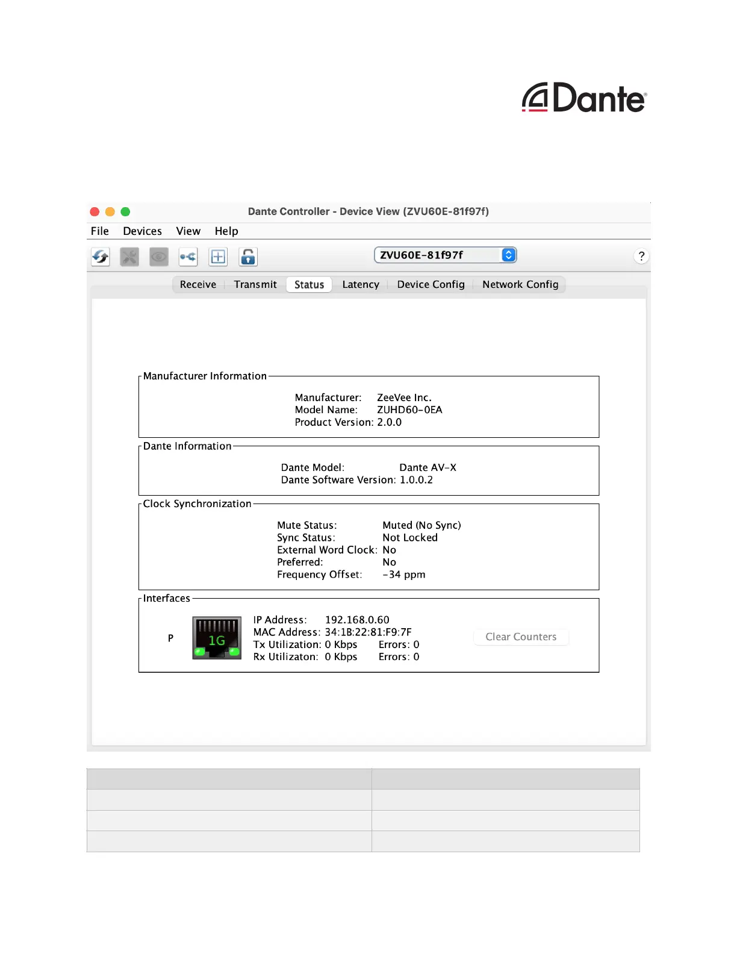Maximize window with the green button

pos(125,211)
